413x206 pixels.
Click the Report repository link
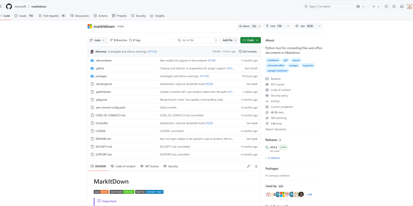[x=276, y=129]
